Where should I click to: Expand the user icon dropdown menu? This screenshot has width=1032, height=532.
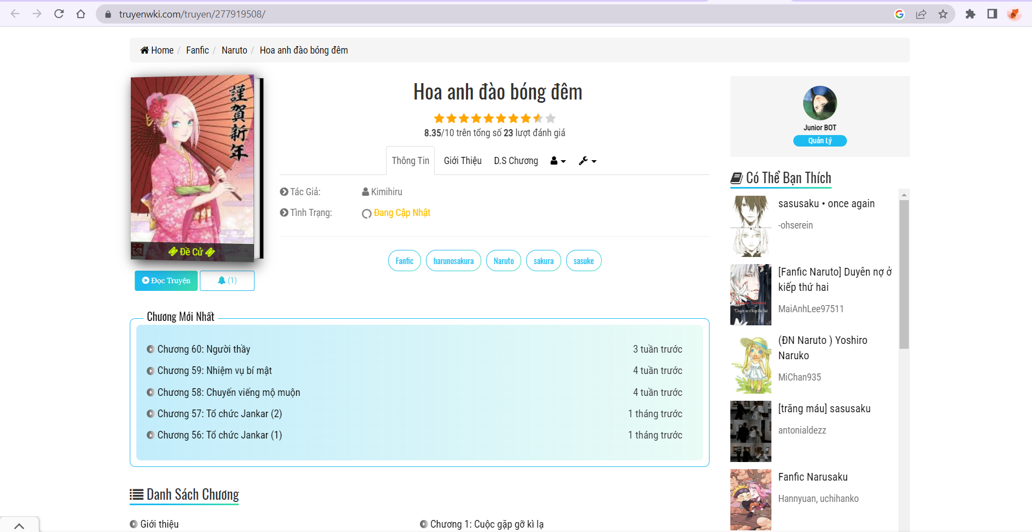[x=558, y=161]
